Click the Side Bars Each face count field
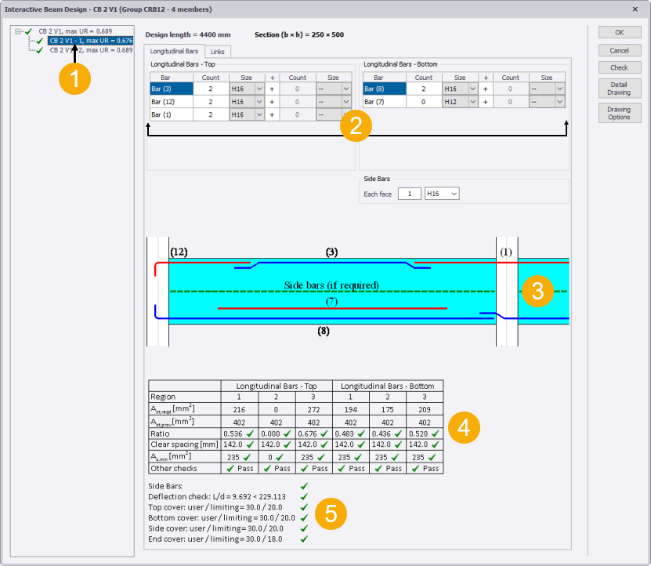The width and height of the screenshot is (651, 566). click(x=409, y=193)
